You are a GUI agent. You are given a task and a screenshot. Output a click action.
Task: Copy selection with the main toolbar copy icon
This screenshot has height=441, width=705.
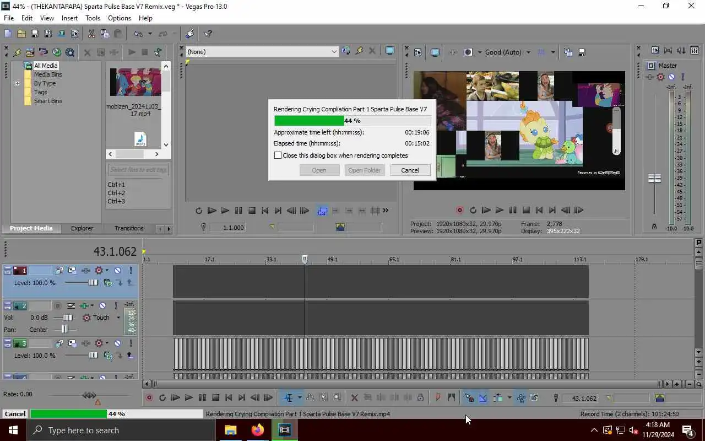(105, 34)
